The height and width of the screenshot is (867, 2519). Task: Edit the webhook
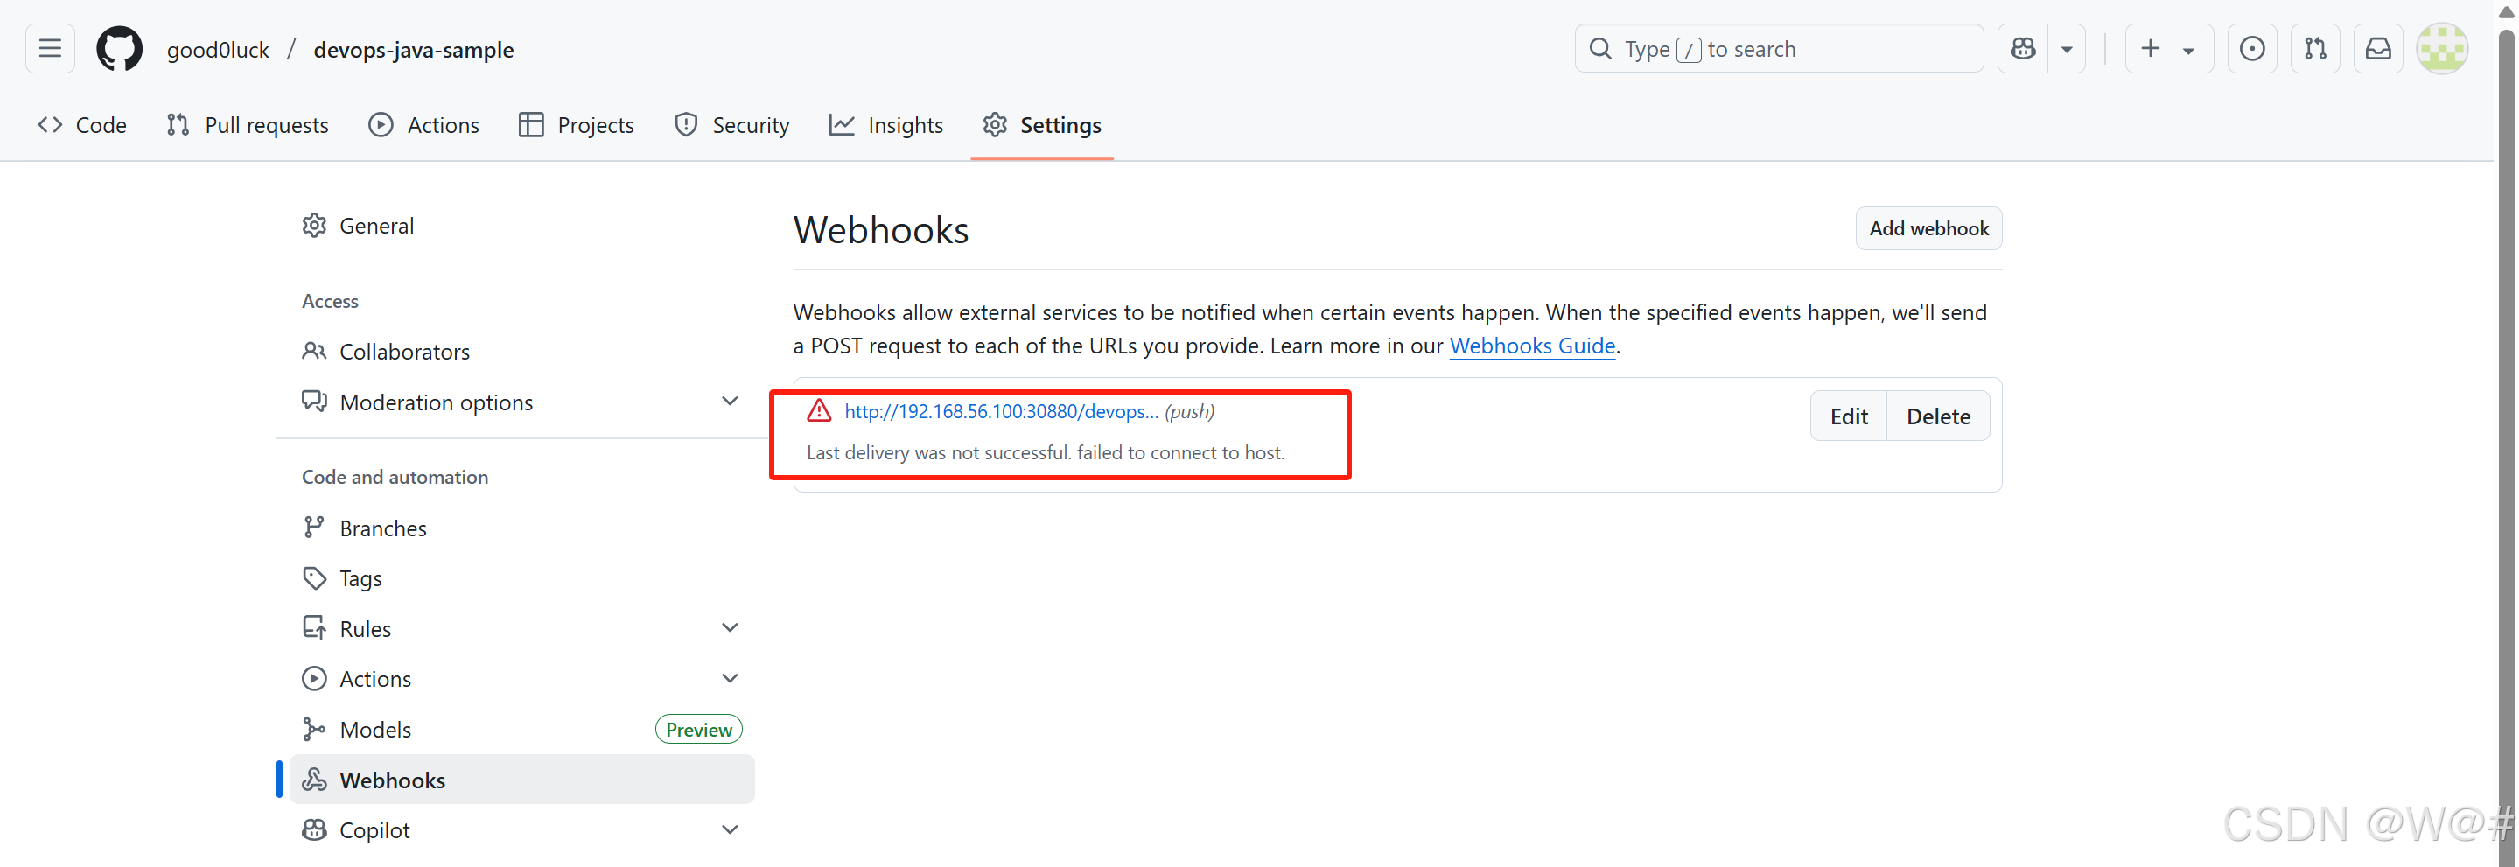(1848, 416)
